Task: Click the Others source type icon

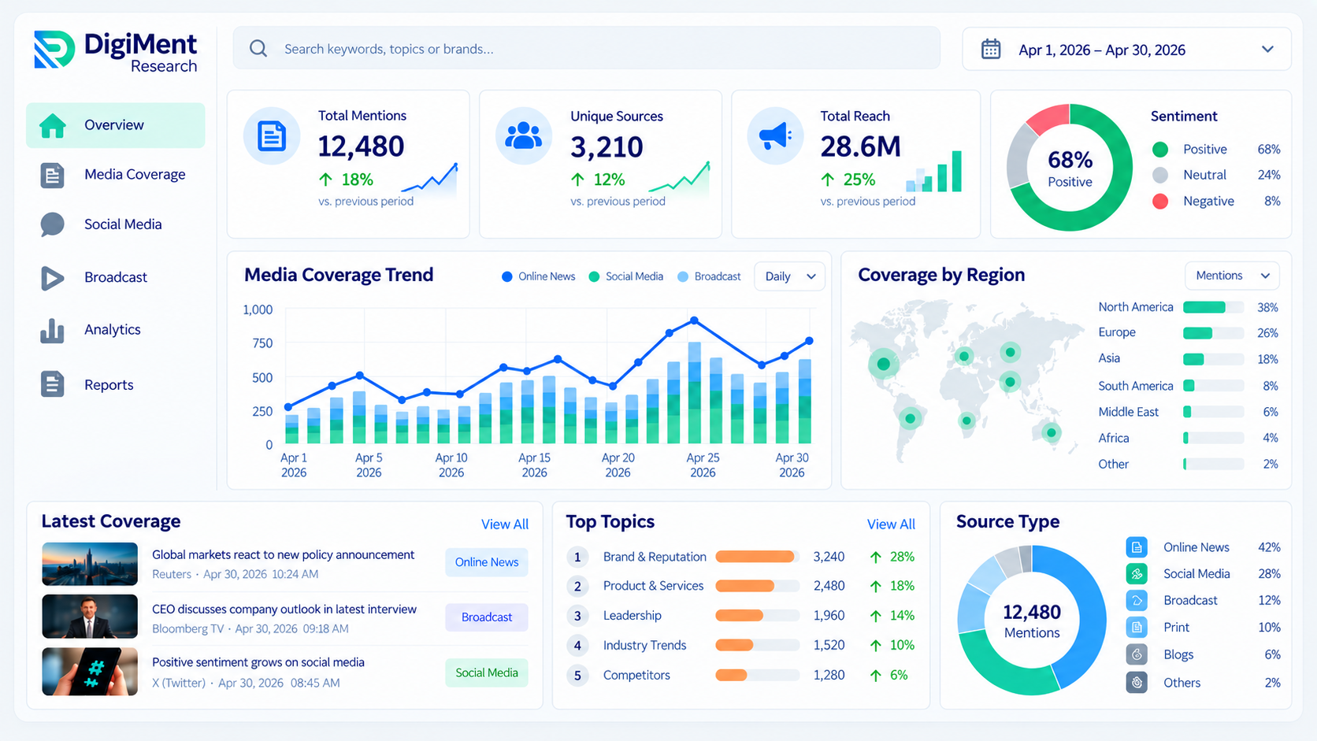Action: (x=1137, y=683)
